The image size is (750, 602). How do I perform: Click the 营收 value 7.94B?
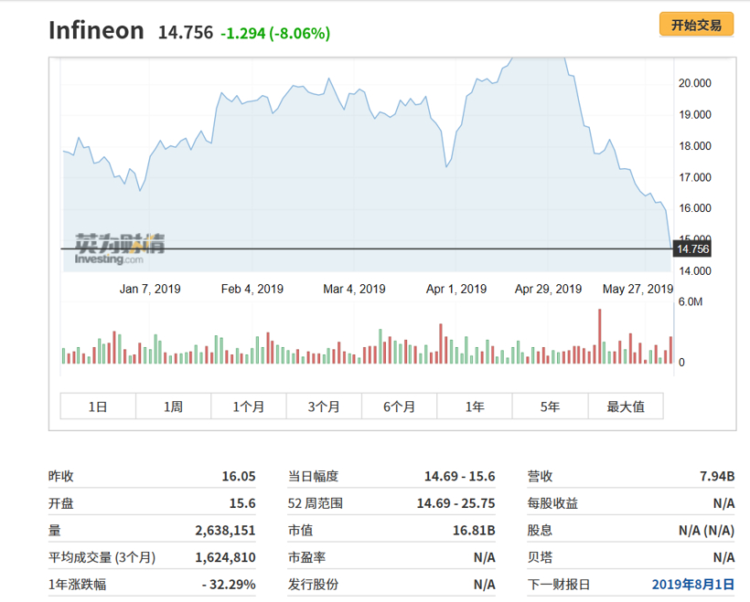tap(717, 476)
